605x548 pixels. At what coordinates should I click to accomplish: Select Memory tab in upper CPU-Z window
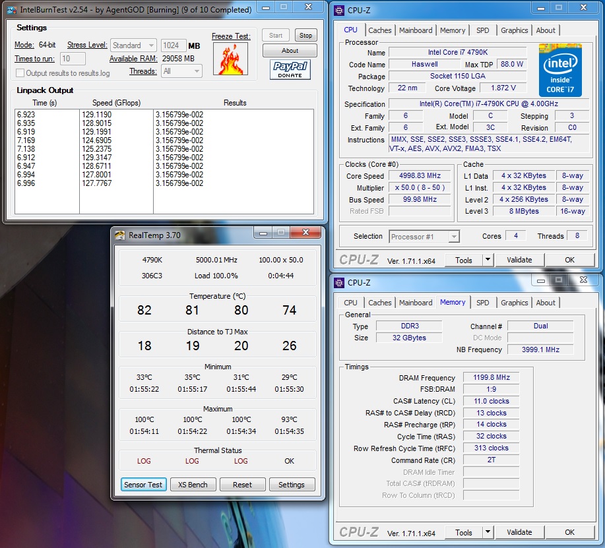click(453, 30)
